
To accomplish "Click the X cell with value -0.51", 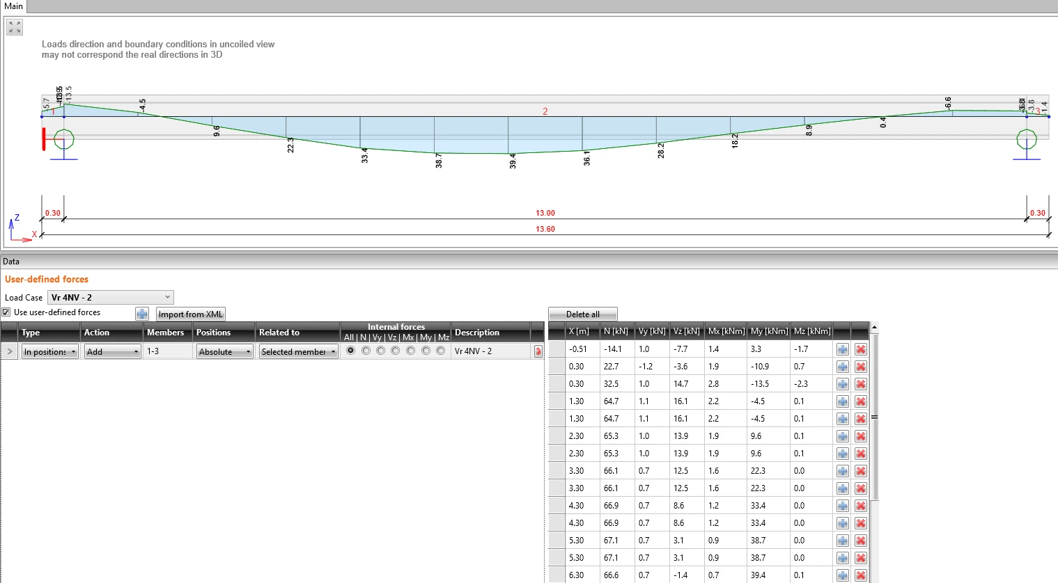I will coord(582,349).
